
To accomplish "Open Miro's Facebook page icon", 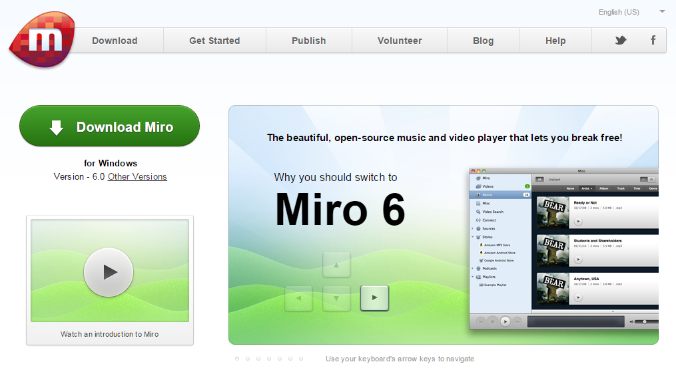I will coord(653,40).
